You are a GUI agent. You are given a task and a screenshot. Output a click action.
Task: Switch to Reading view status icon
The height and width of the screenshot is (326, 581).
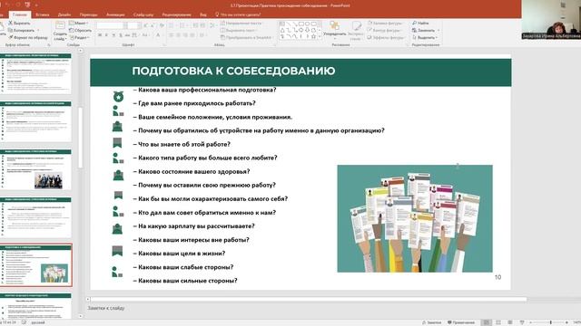[510, 322]
